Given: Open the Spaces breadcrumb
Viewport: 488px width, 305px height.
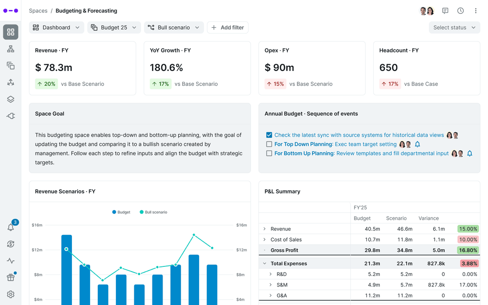Looking at the screenshot, I should tap(38, 10).
